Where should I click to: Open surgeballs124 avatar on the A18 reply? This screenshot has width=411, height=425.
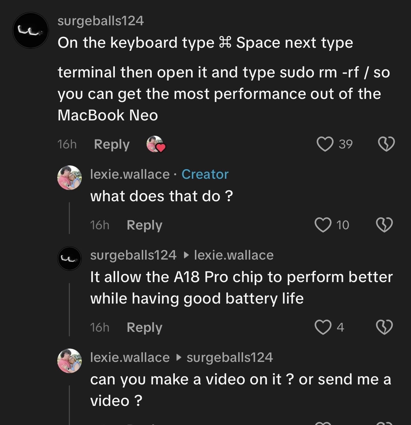(x=70, y=259)
